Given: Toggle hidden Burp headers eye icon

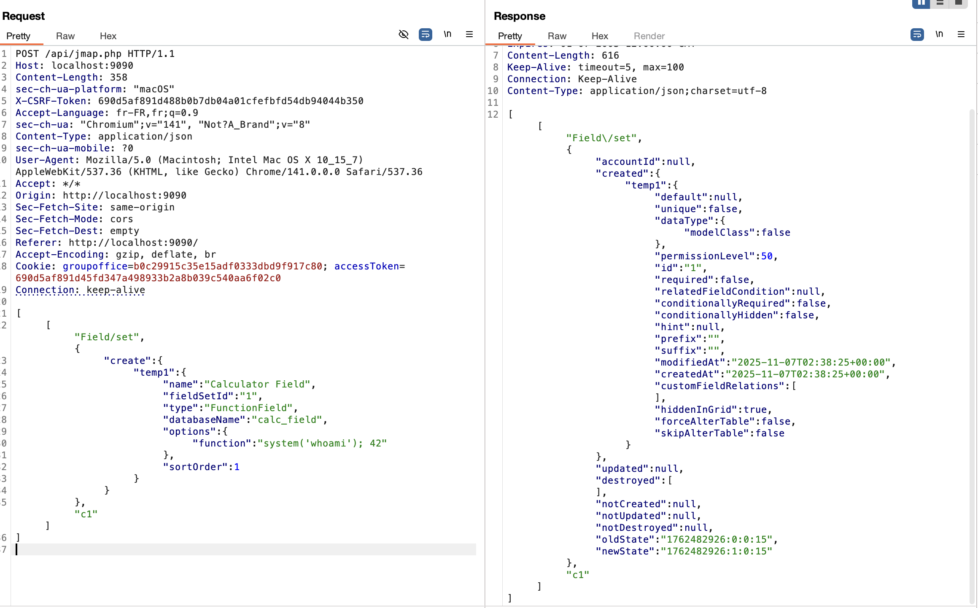Looking at the screenshot, I should pyautogui.click(x=404, y=35).
